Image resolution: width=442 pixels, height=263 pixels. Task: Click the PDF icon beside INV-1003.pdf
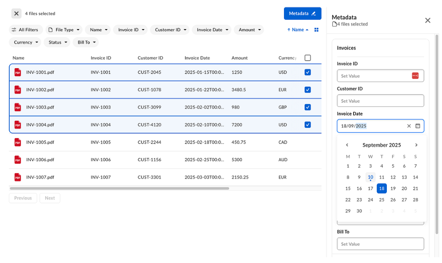(x=17, y=107)
